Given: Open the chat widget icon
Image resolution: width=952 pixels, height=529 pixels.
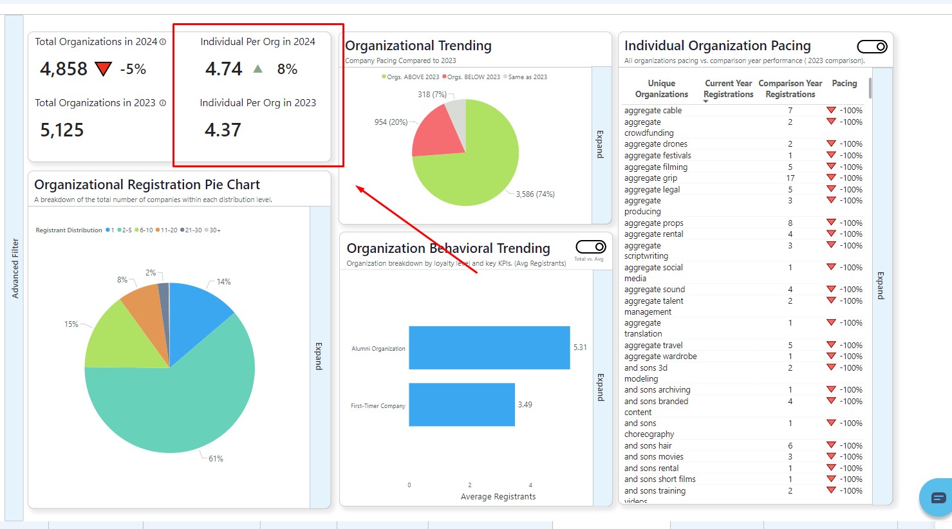Looking at the screenshot, I should (938, 497).
